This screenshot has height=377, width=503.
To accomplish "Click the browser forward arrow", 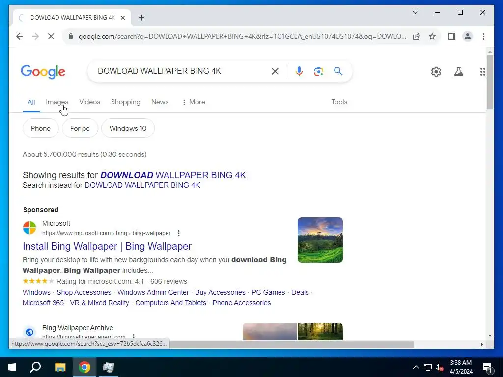I will coord(35,36).
